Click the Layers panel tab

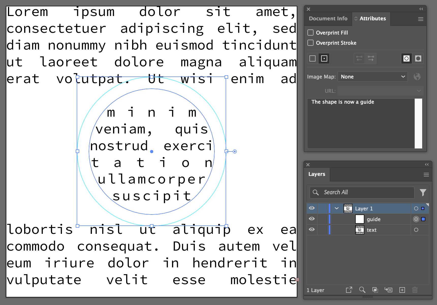click(x=317, y=174)
